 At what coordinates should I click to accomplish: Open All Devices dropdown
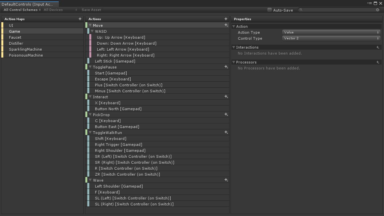click(60, 10)
